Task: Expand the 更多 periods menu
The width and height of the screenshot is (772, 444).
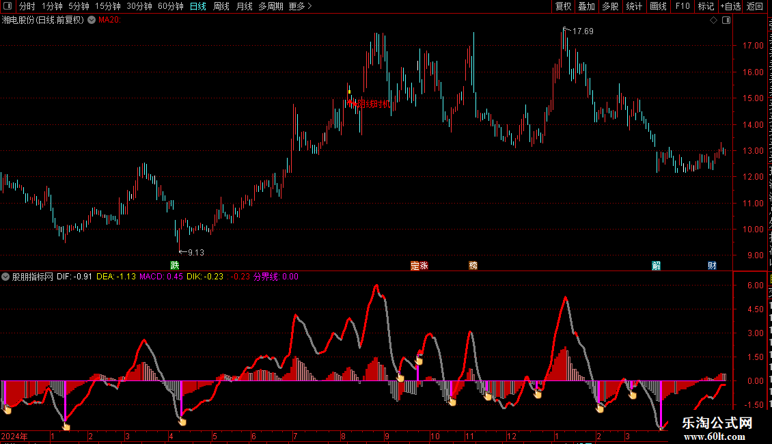Action: 300,6
